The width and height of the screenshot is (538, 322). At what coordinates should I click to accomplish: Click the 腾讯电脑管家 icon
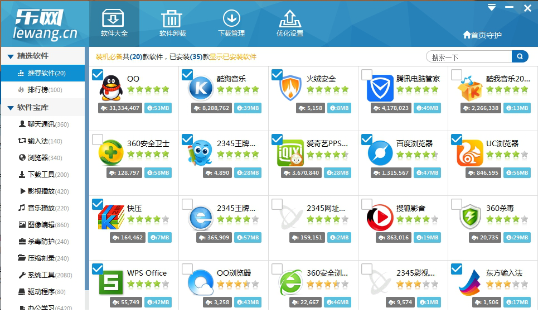(380, 88)
